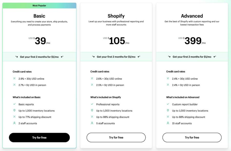Click the Advanced plan title heading
The width and height of the screenshot is (231, 151).
pos(192,16)
